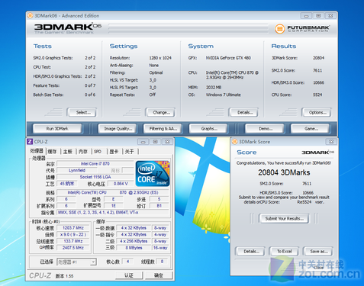Screen dimensions: 364x286
Task: Click Details... in the Score window
Action: pyautogui.click(x=250, y=252)
